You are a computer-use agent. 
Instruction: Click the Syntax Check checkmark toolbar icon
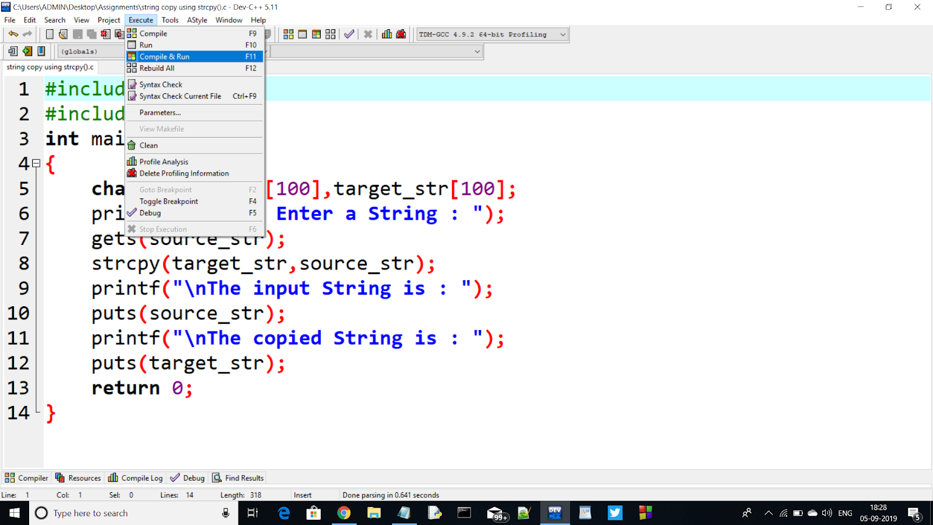[x=349, y=34]
